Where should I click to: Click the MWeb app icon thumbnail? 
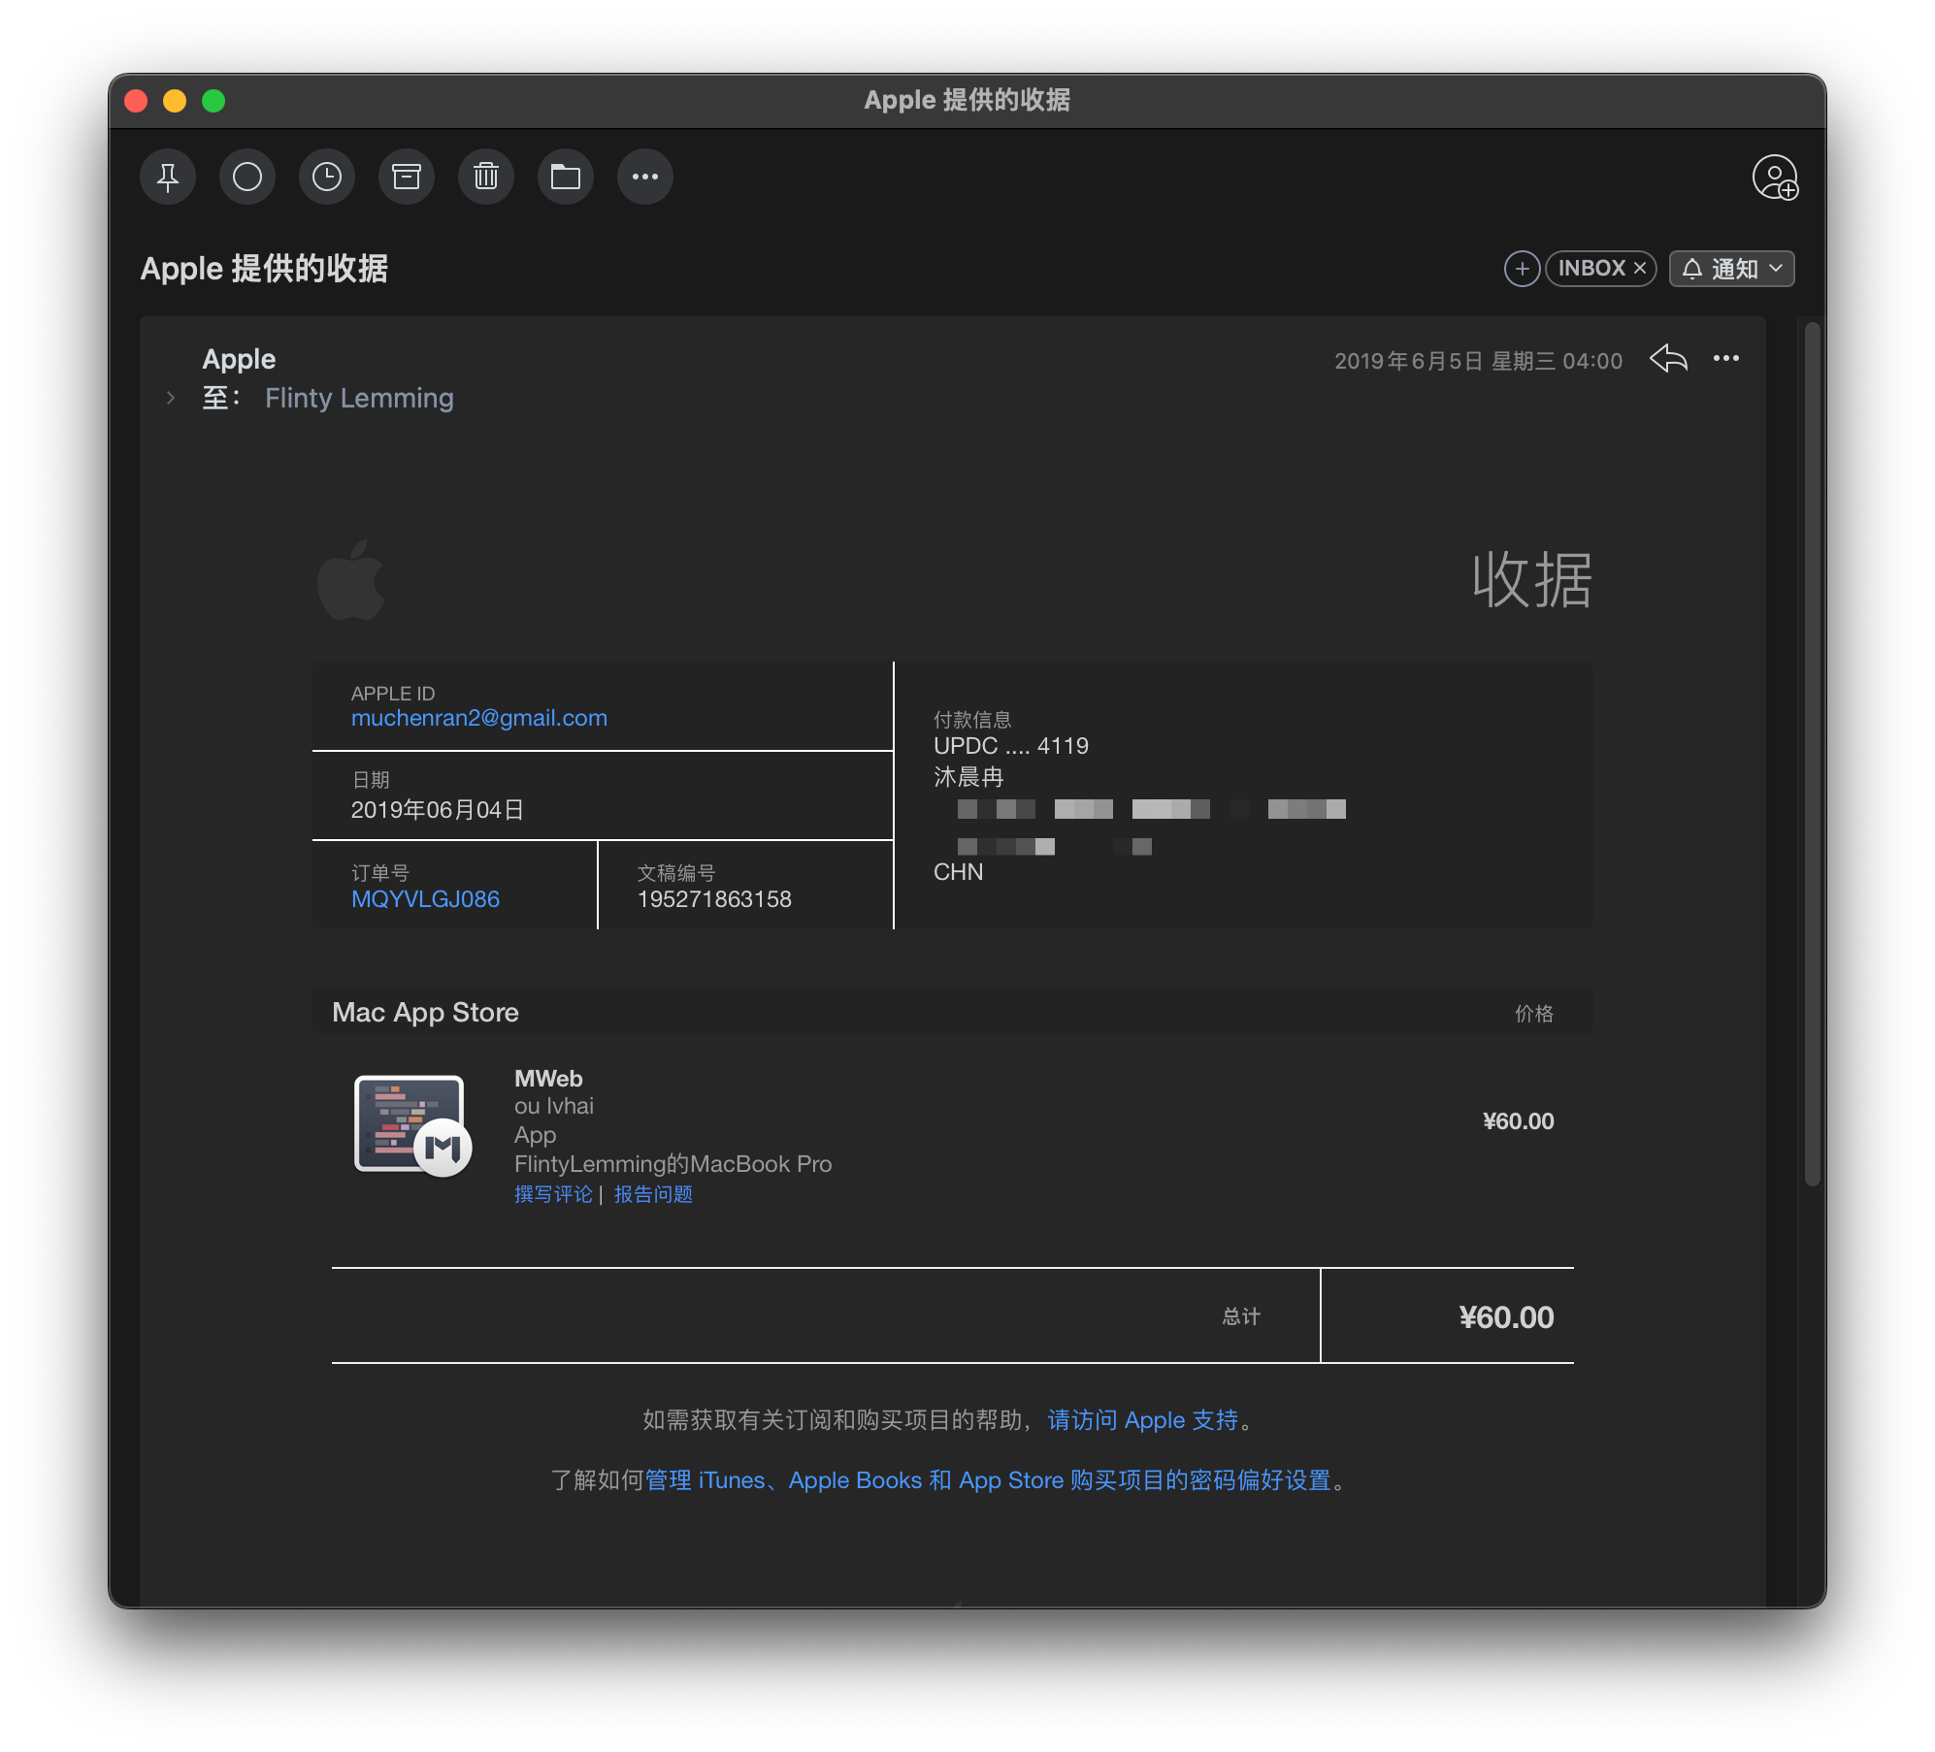coord(411,1124)
